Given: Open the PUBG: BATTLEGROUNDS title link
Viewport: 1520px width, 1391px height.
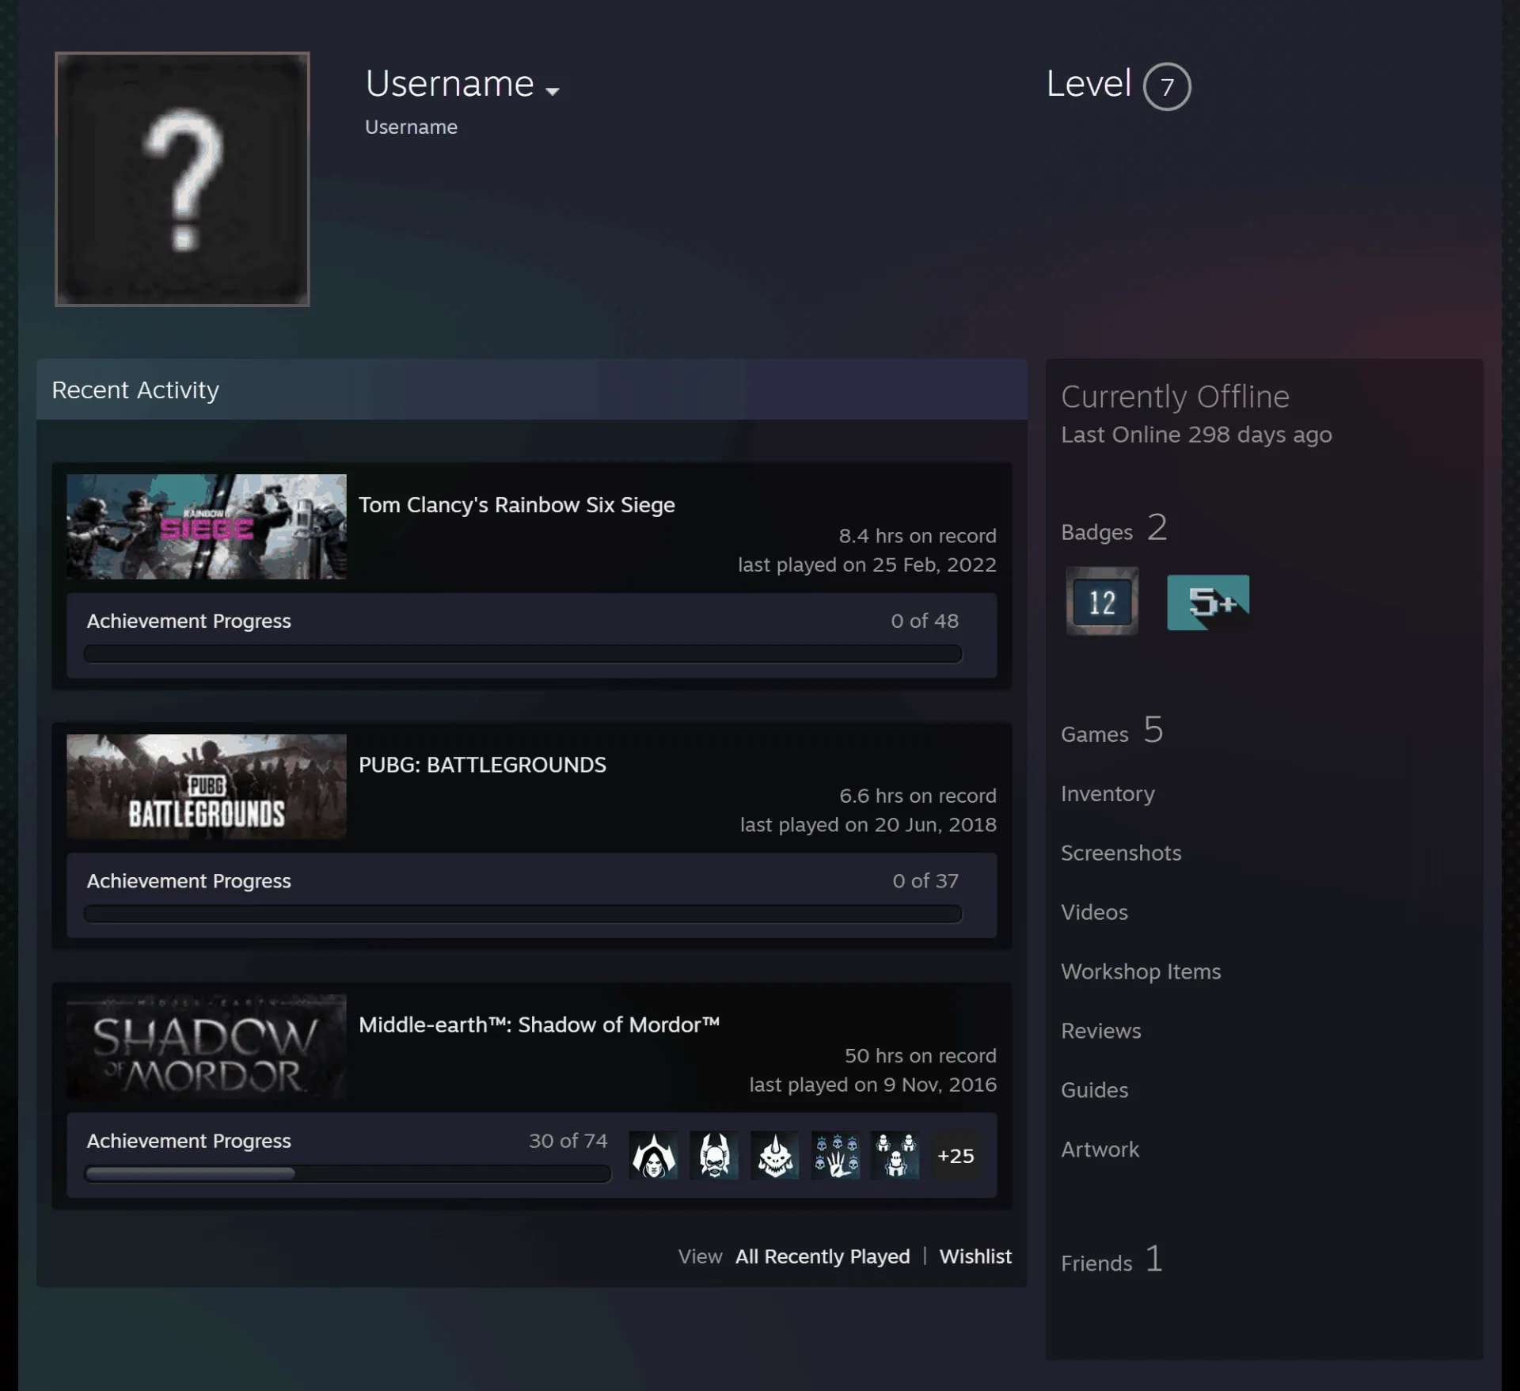Looking at the screenshot, I should pyautogui.click(x=482, y=765).
